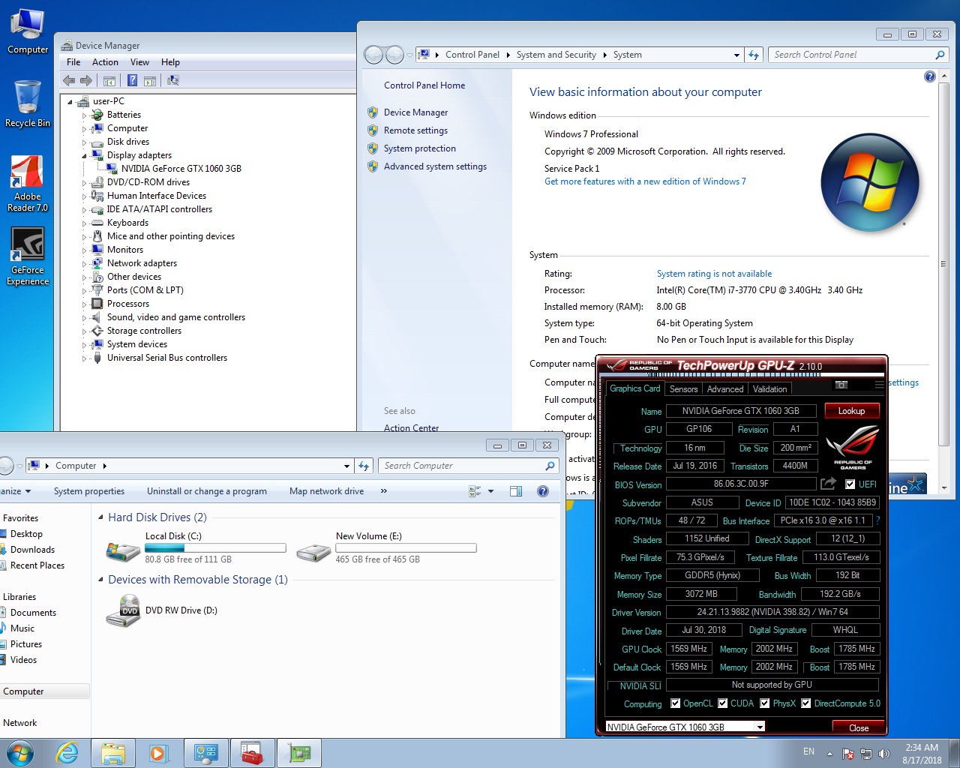This screenshot has height=768, width=960.
Task: Toggle the OpenCL checkbox
Action: click(x=675, y=703)
